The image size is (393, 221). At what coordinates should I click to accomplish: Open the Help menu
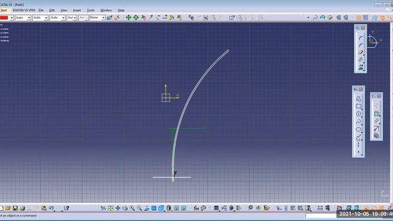(121, 10)
